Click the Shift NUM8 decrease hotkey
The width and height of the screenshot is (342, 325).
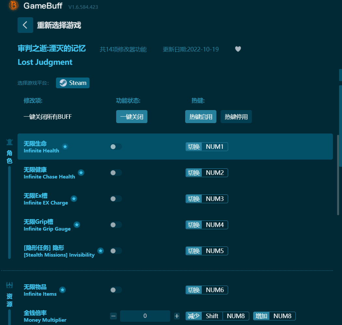217,316
